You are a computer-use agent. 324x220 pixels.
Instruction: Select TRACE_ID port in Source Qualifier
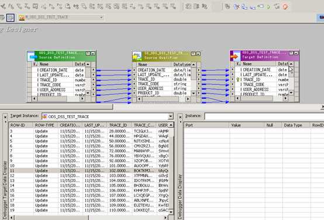coord(146,80)
